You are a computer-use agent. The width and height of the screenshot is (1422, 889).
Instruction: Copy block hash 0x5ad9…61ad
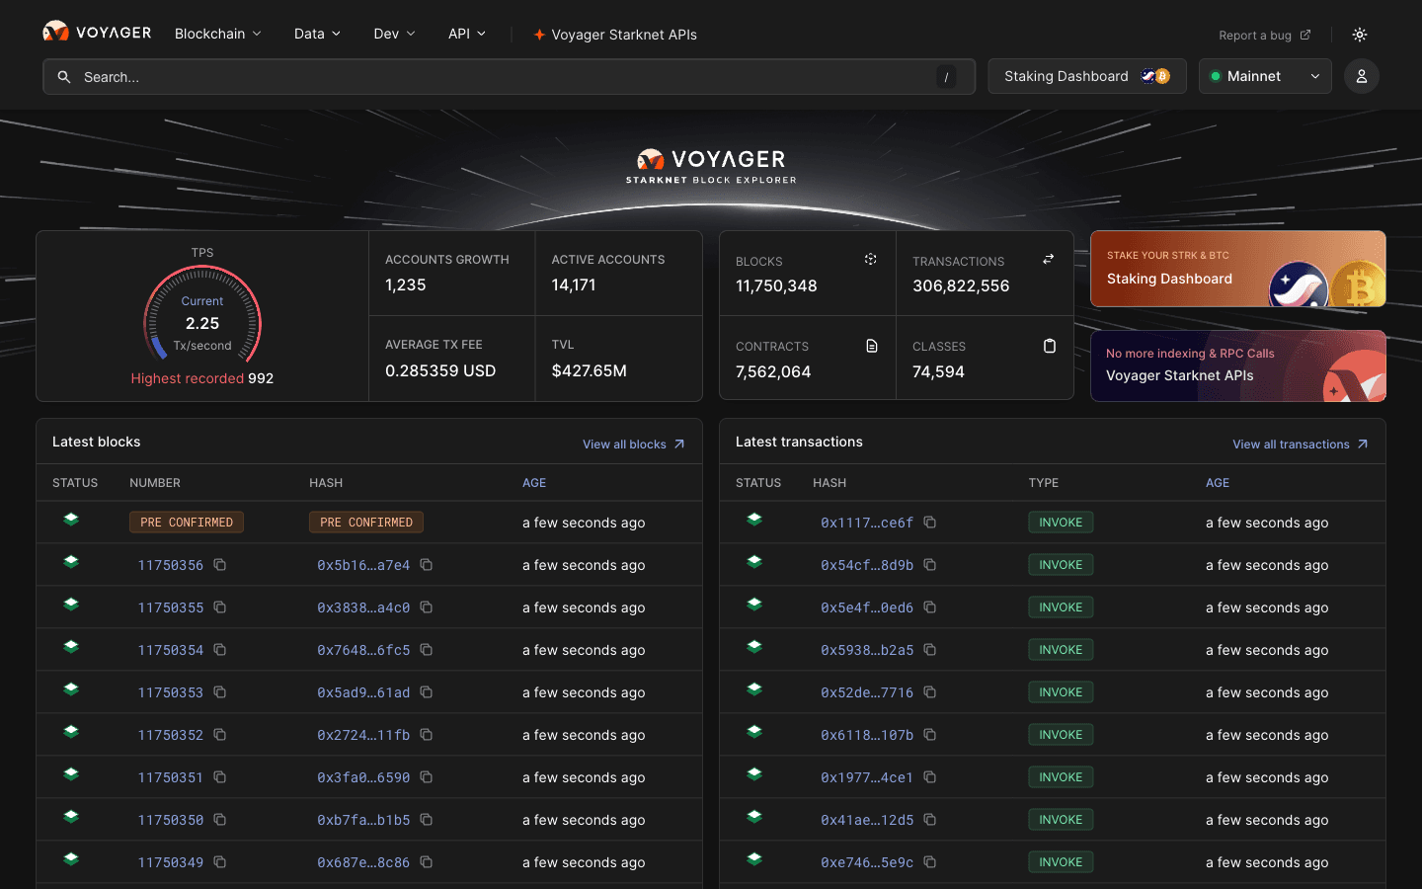(427, 692)
